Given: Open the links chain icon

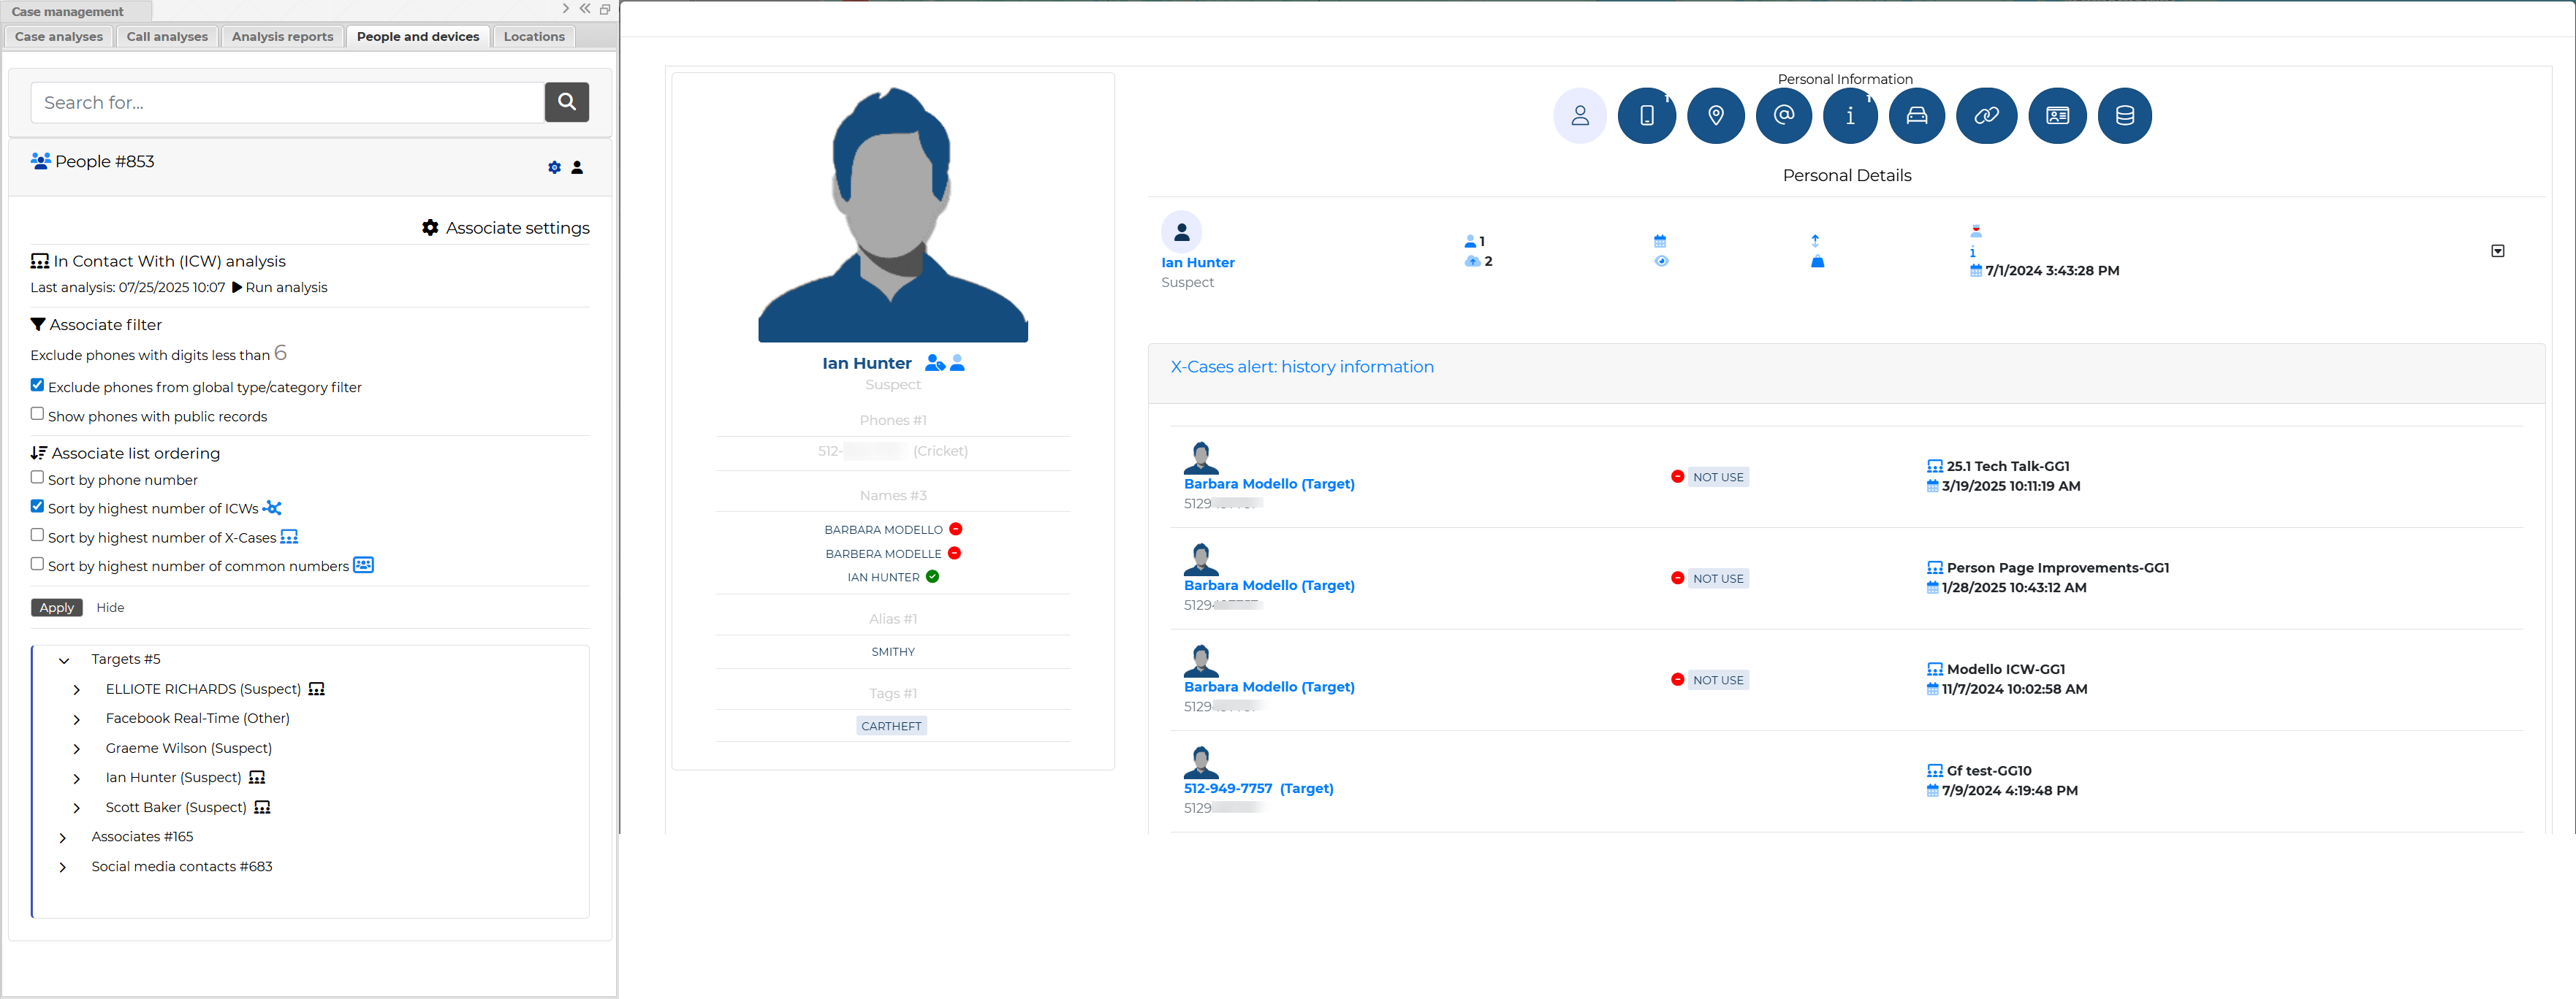Looking at the screenshot, I should (1986, 116).
